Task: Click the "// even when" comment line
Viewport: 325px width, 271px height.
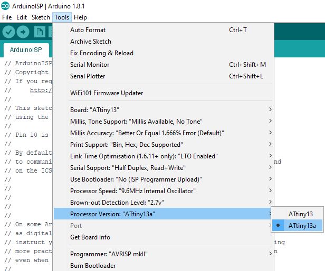Action: click(26, 260)
